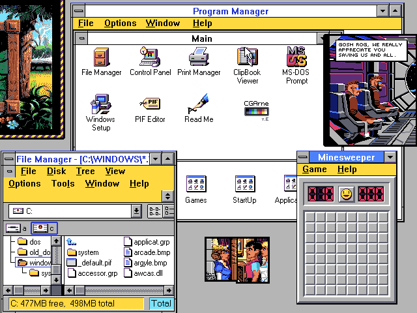Viewport: 417px width, 313px height.
Task: Select the argyle.bmp file
Action: (145, 263)
